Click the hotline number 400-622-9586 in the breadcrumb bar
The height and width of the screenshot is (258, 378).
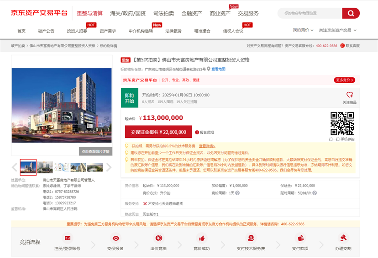326,46
